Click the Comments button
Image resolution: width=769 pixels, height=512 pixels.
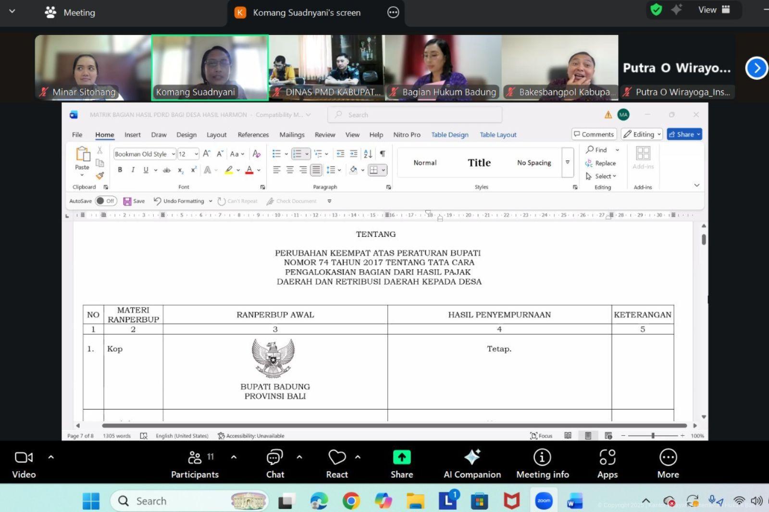[x=594, y=134]
